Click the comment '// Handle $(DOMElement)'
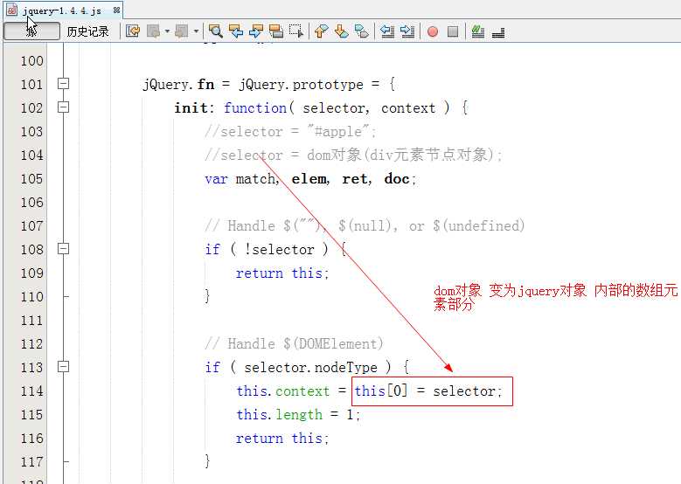The image size is (681, 484). coord(294,344)
